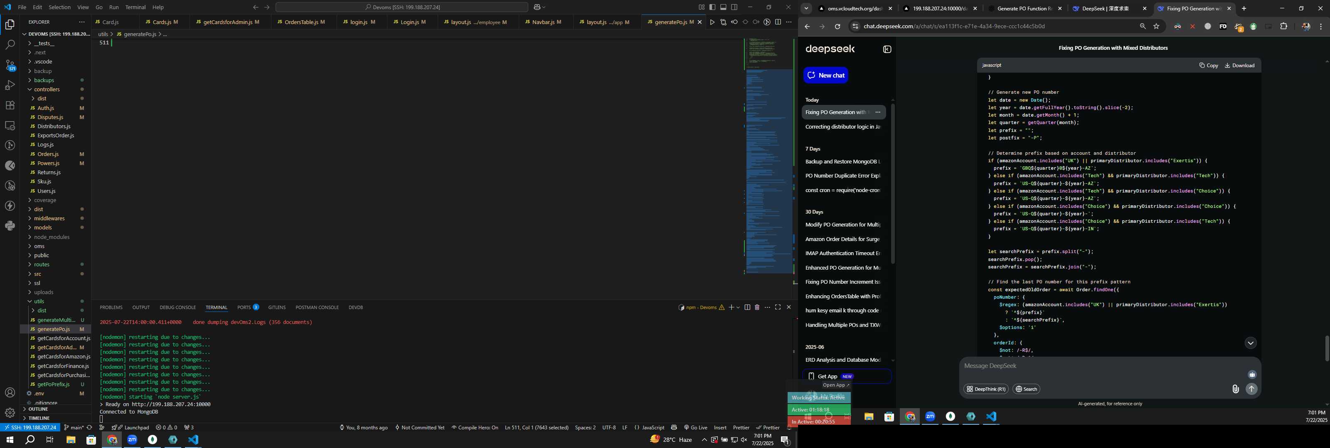
Task: Switch to the PROBLEMS panel tab
Action: [x=111, y=307]
